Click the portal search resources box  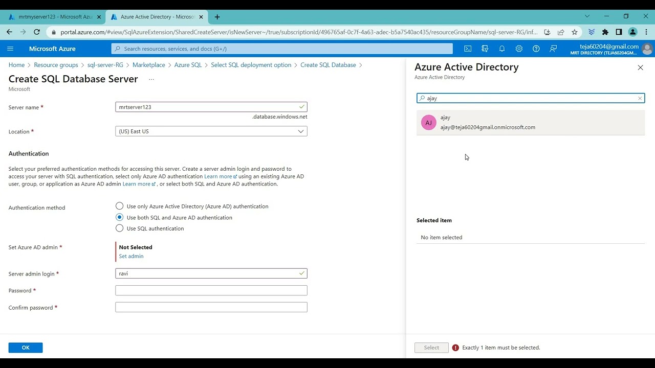[282, 49]
